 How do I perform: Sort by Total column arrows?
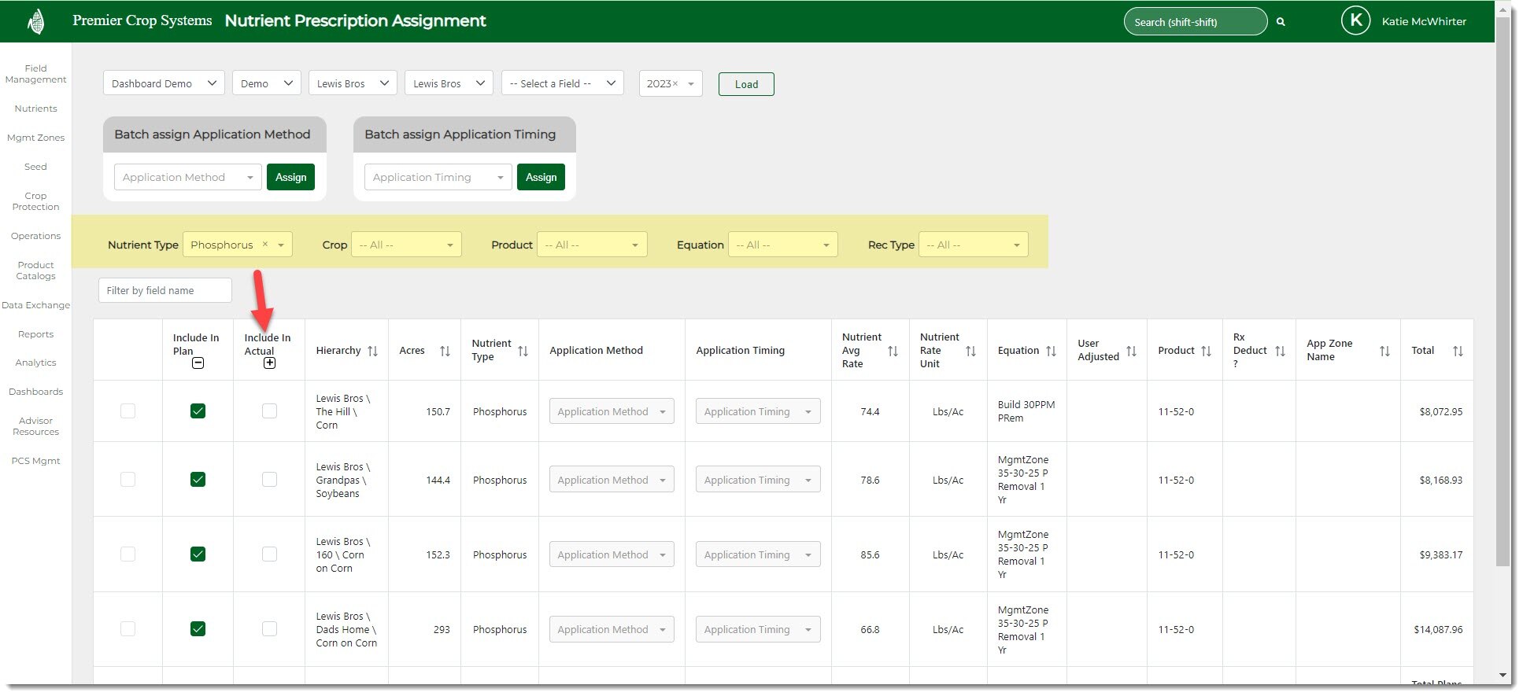[x=1458, y=352]
